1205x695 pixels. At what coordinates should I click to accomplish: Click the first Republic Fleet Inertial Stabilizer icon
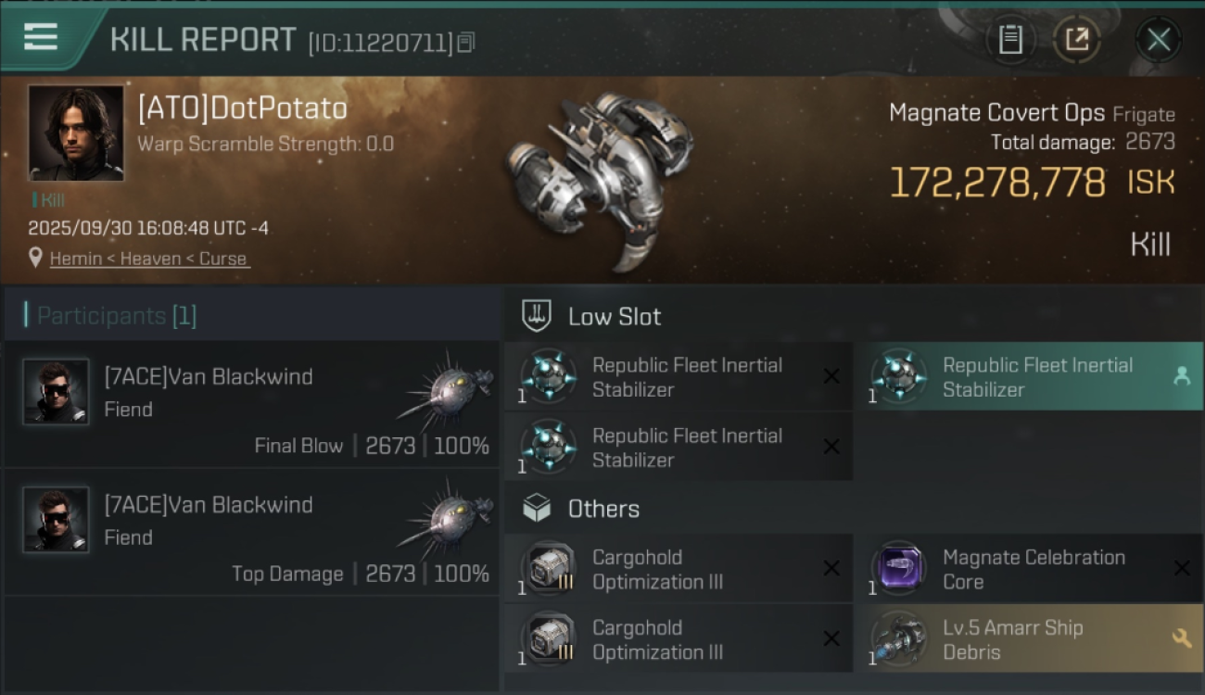pyautogui.click(x=548, y=376)
